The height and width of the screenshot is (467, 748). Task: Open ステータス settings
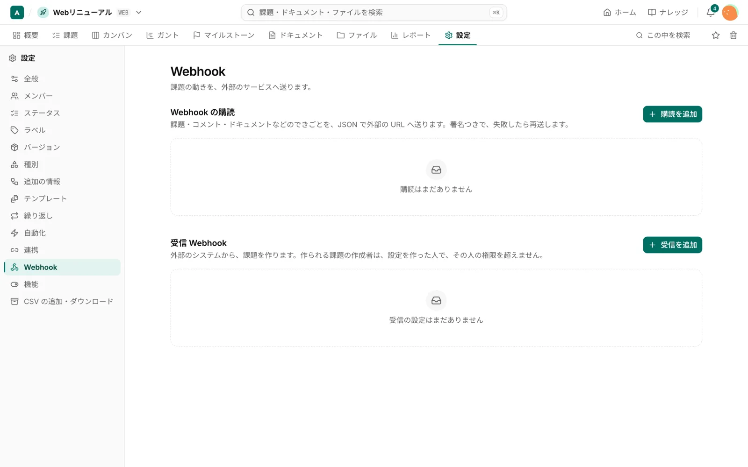pyautogui.click(x=62, y=113)
